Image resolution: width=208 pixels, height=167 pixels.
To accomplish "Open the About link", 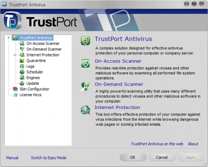I will 193,144.
